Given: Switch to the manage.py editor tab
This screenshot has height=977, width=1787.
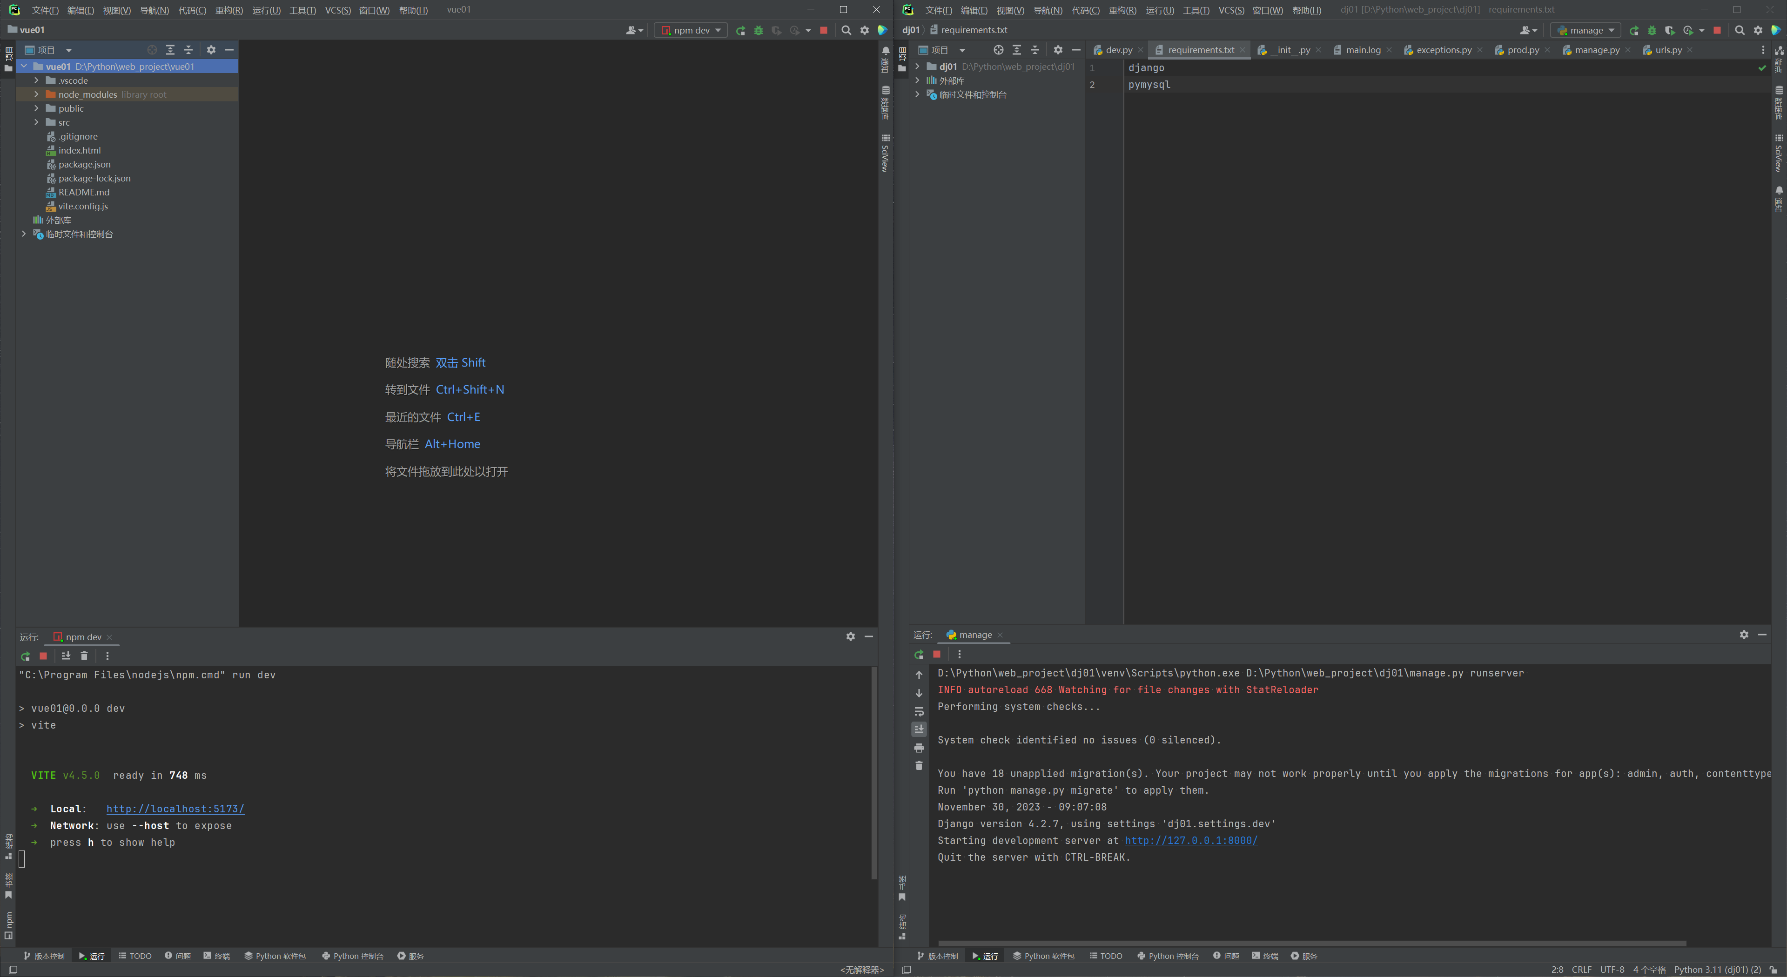Looking at the screenshot, I should tap(1596, 50).
